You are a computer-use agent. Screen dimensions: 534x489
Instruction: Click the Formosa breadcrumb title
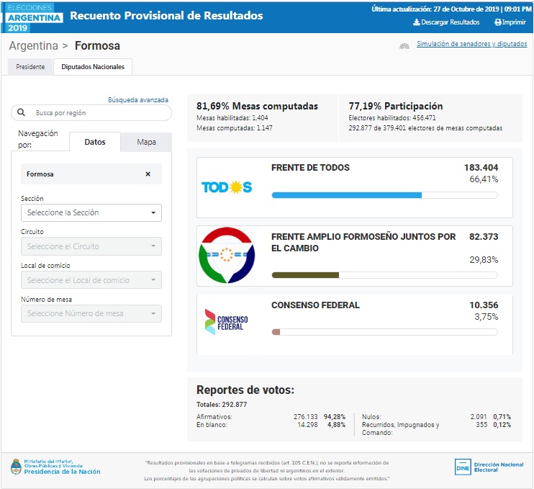97,45
